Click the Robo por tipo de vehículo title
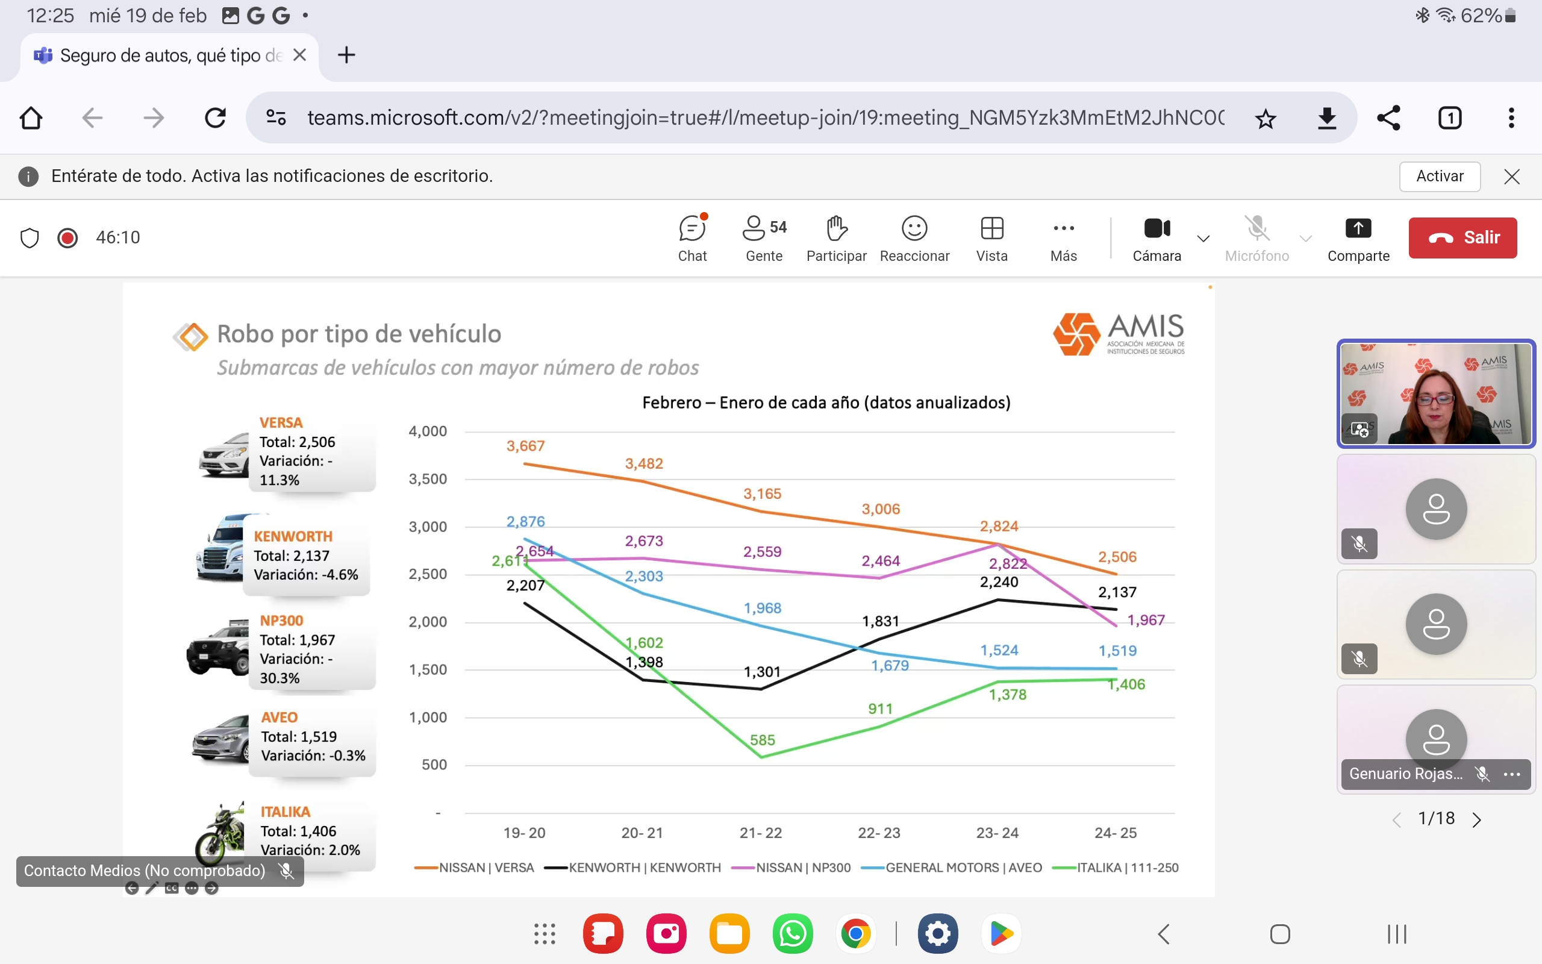Image resolution: width=1542 pixels, height=964 pixels. coord(360,334)
